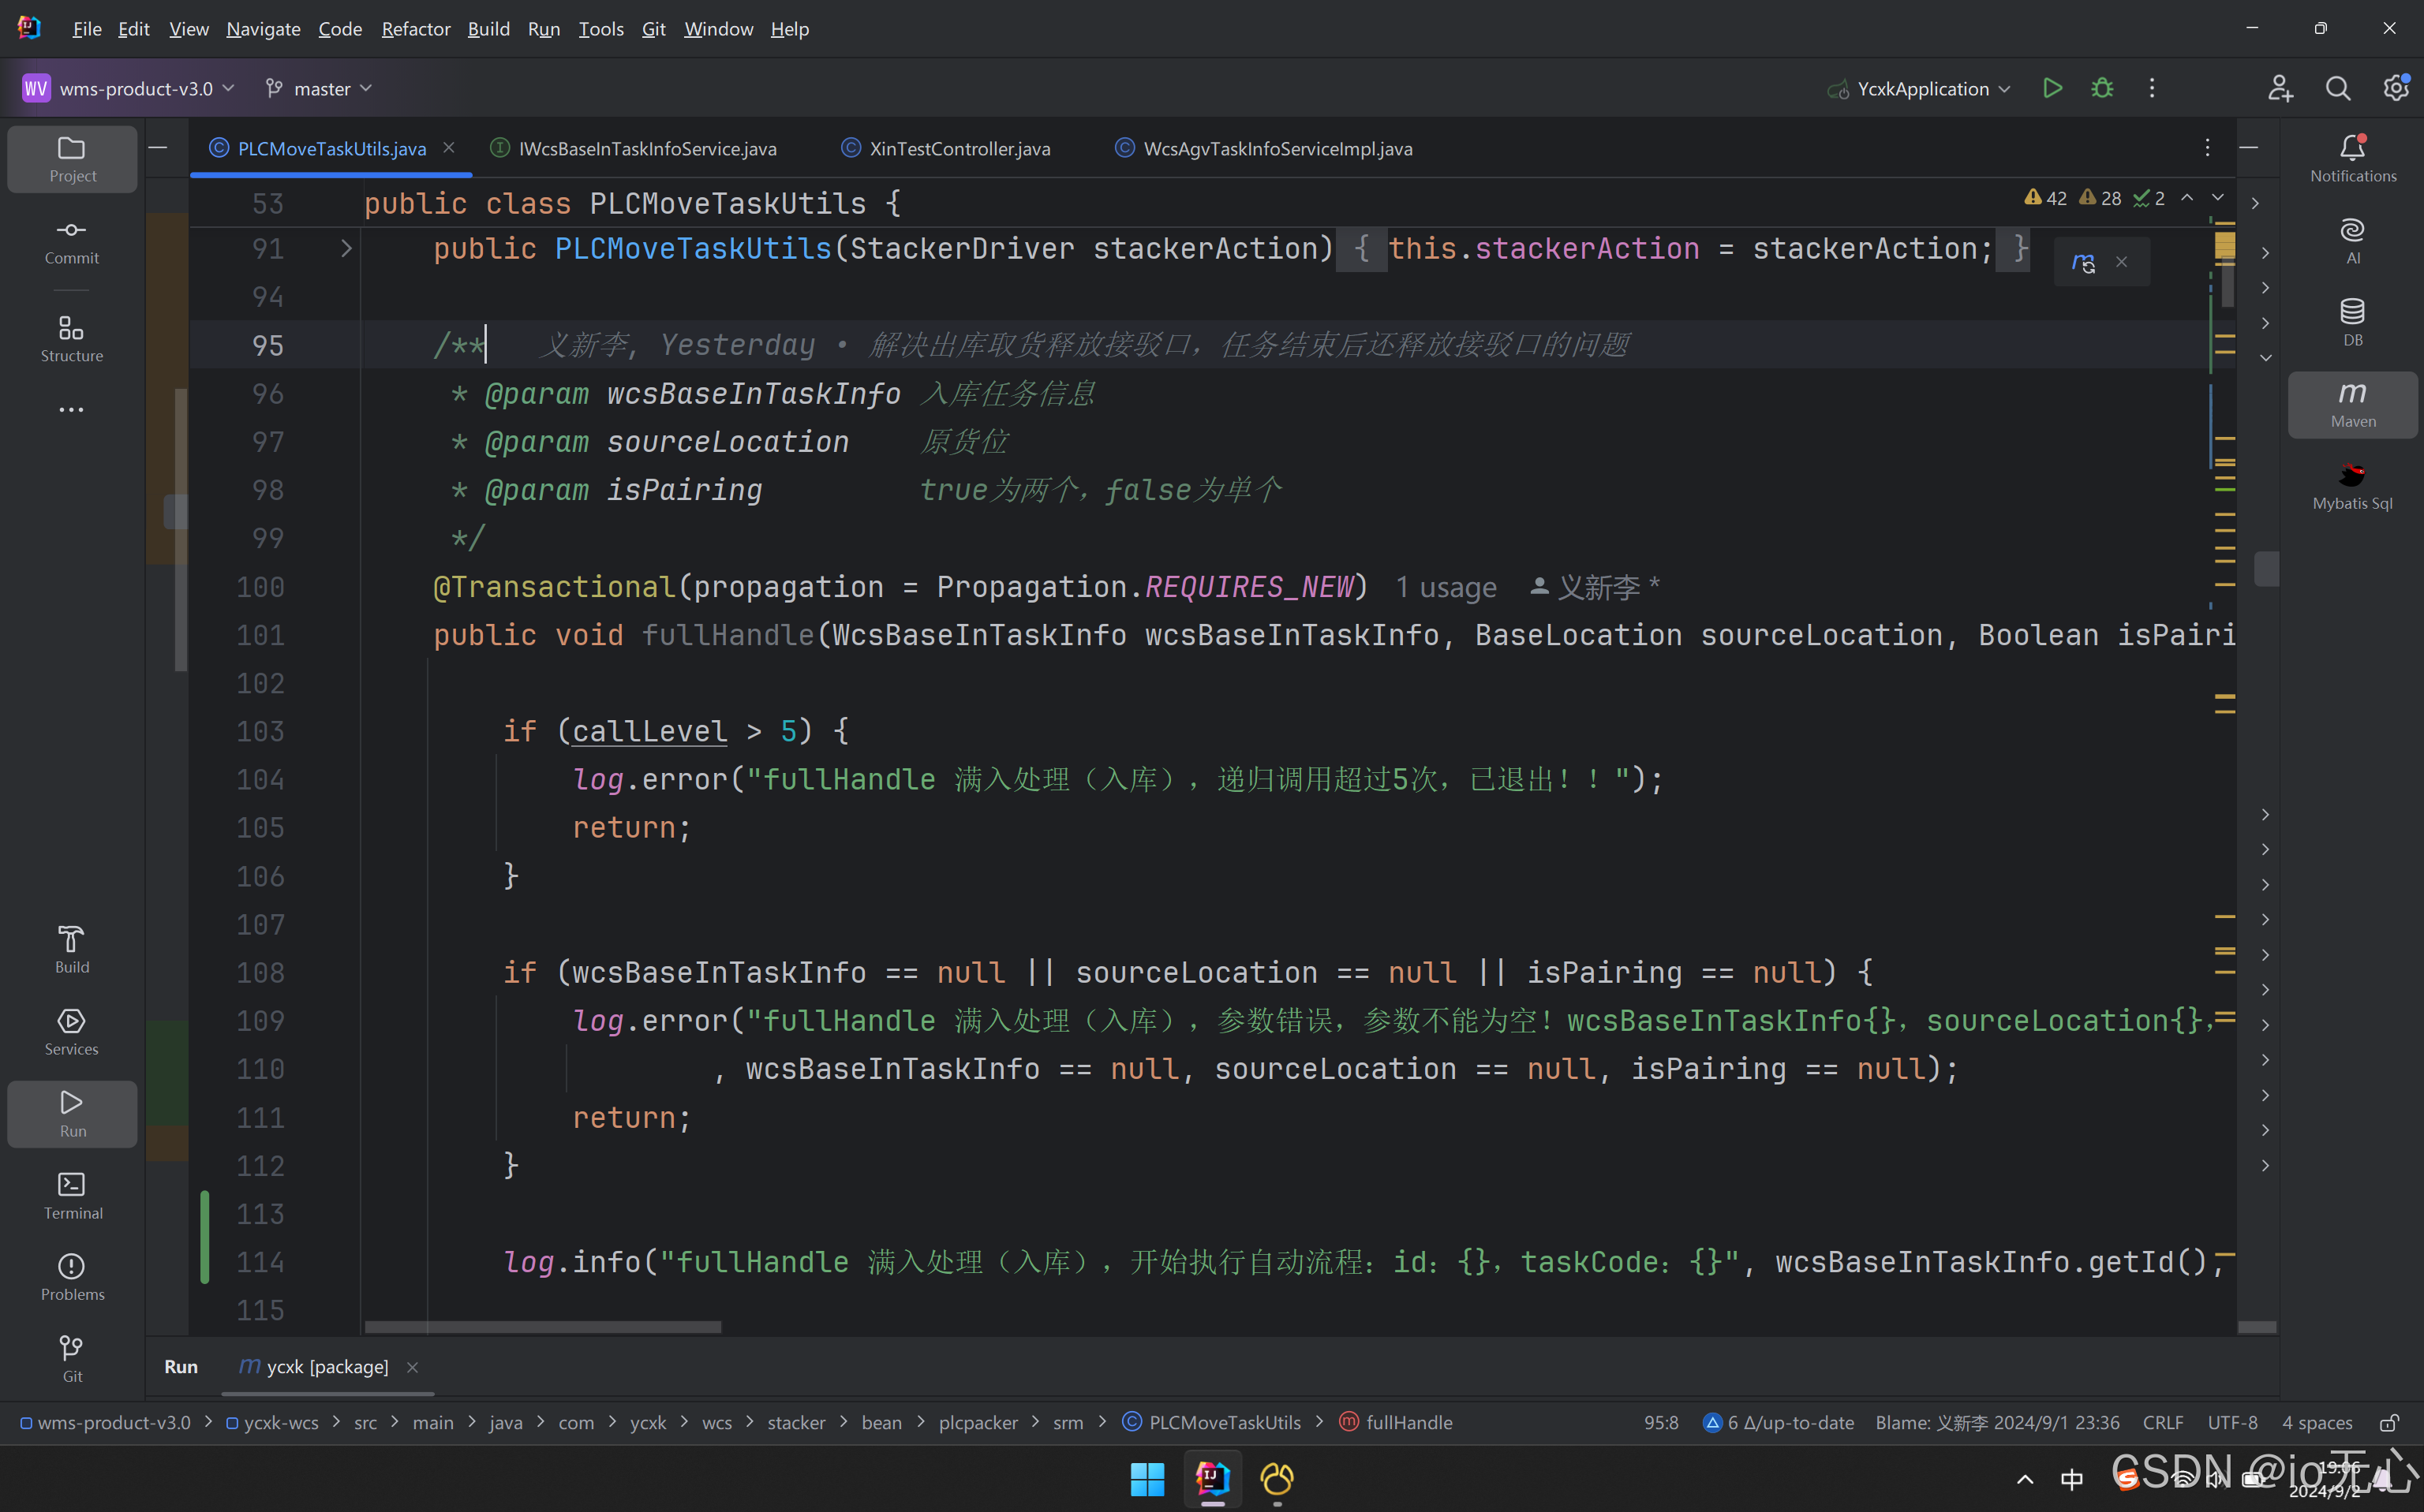Open more run actions menu
This screenshot has height=1512, width=2424.
tap(2152, 88)
